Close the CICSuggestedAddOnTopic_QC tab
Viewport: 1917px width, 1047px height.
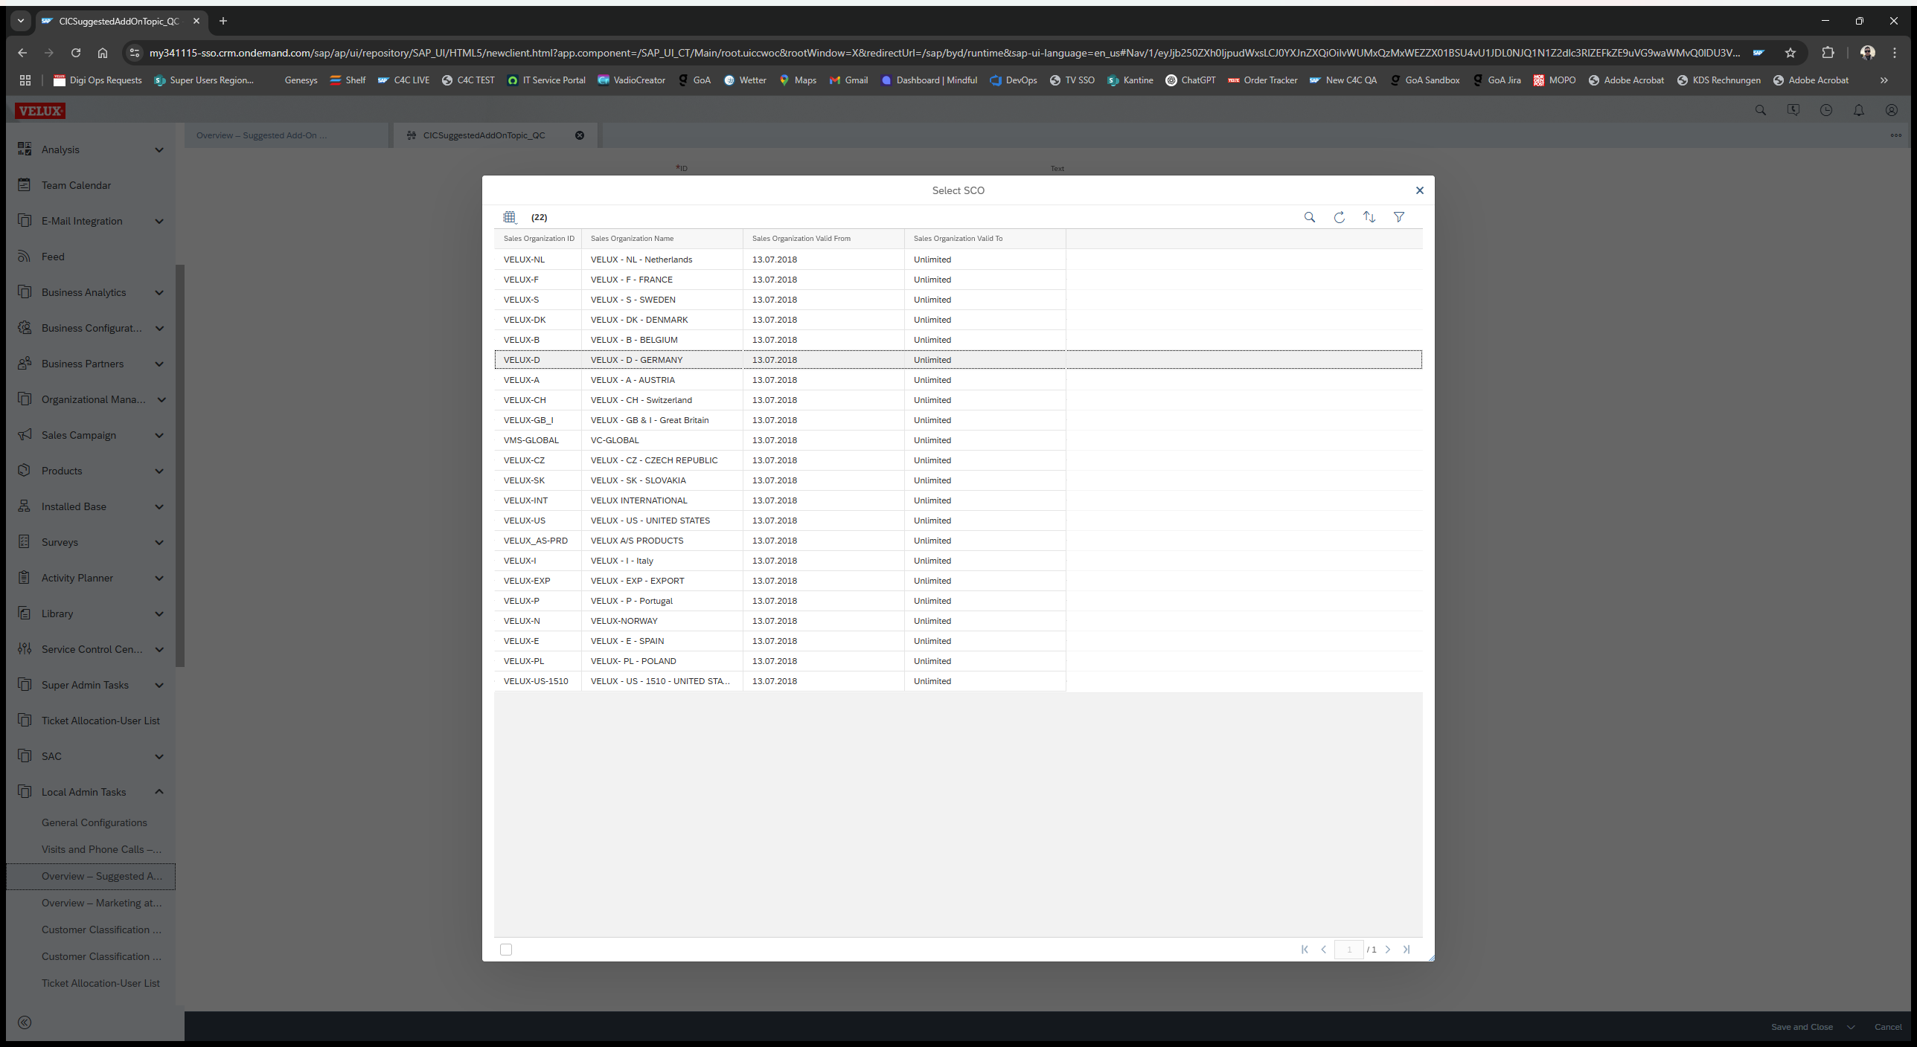point(579,135)
